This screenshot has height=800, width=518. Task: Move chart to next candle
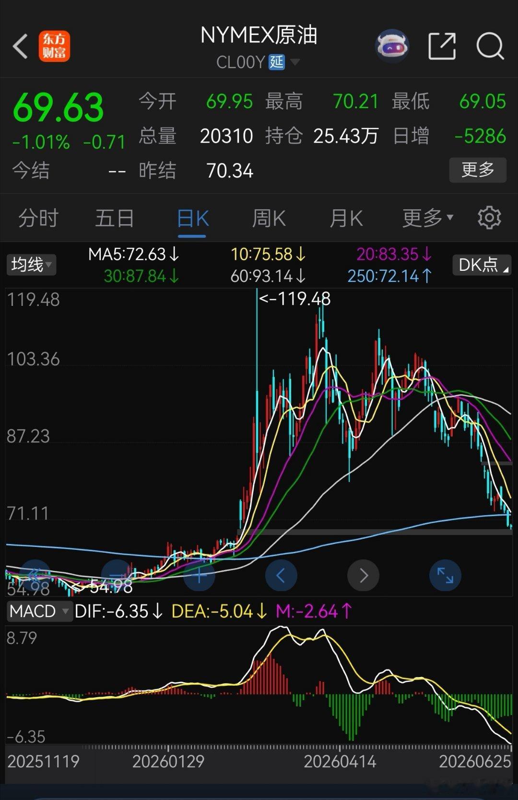[363, 575]
